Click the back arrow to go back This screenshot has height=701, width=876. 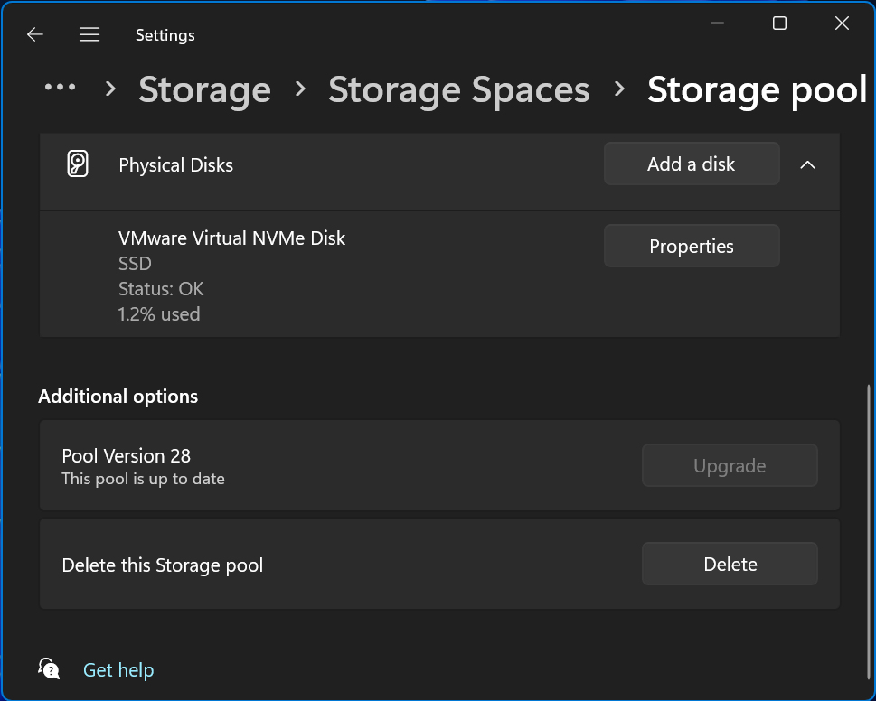[34, 33]
